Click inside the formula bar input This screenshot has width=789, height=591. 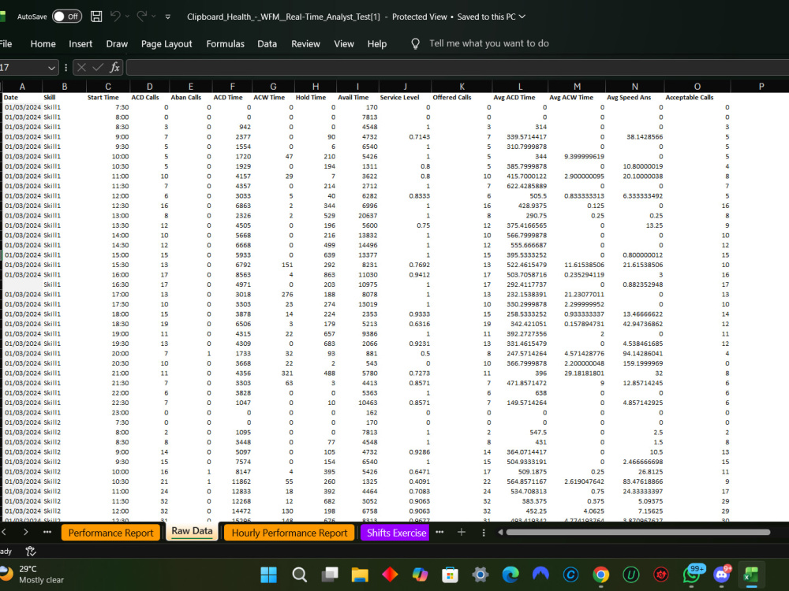[457, 67]
